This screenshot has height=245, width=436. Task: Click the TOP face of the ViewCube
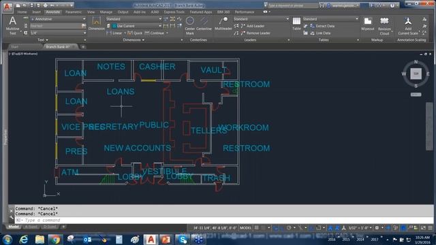416,73
